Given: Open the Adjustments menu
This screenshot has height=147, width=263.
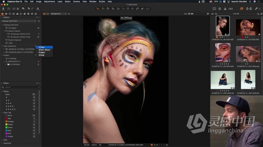Looking at the screenshot, I should click(x=49, y=2).
